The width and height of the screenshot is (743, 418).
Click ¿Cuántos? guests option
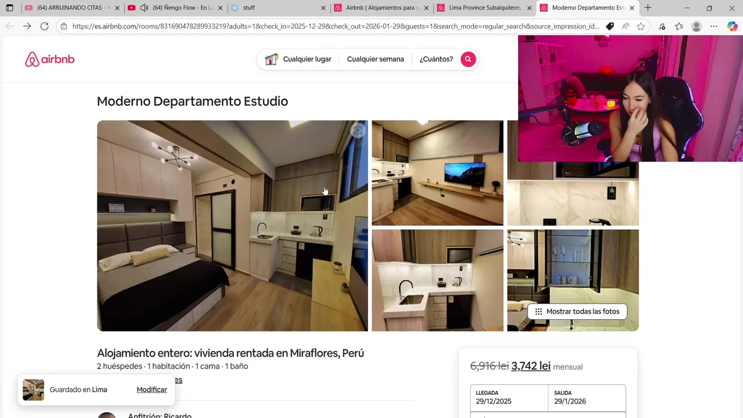pos(437,59)
